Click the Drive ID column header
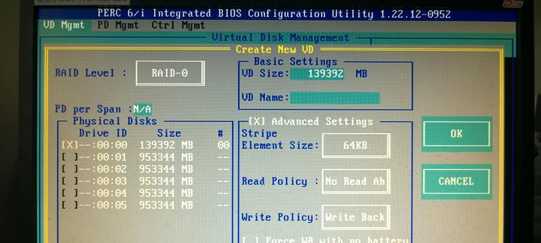This screenshot has height=243, width=541. tap(102, 133)
